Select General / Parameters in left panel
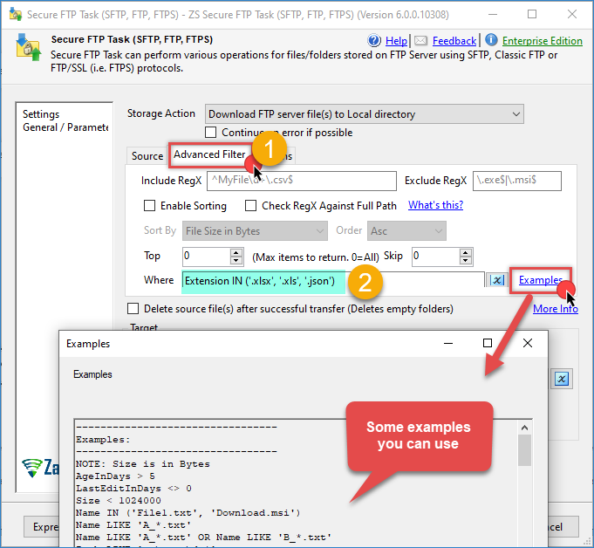Viewport: 594px width, 548px height. 65,127
